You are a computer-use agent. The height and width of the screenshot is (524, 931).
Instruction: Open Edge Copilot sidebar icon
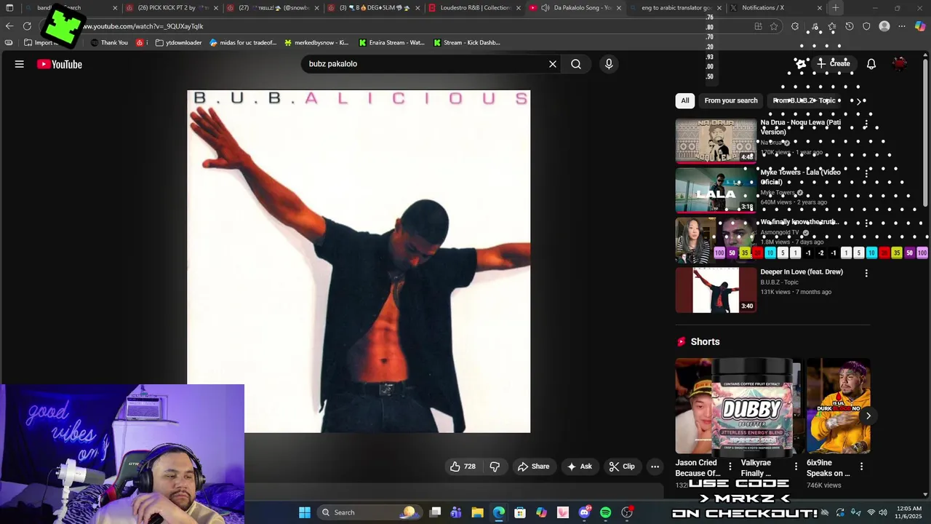[x=920, y=26]
